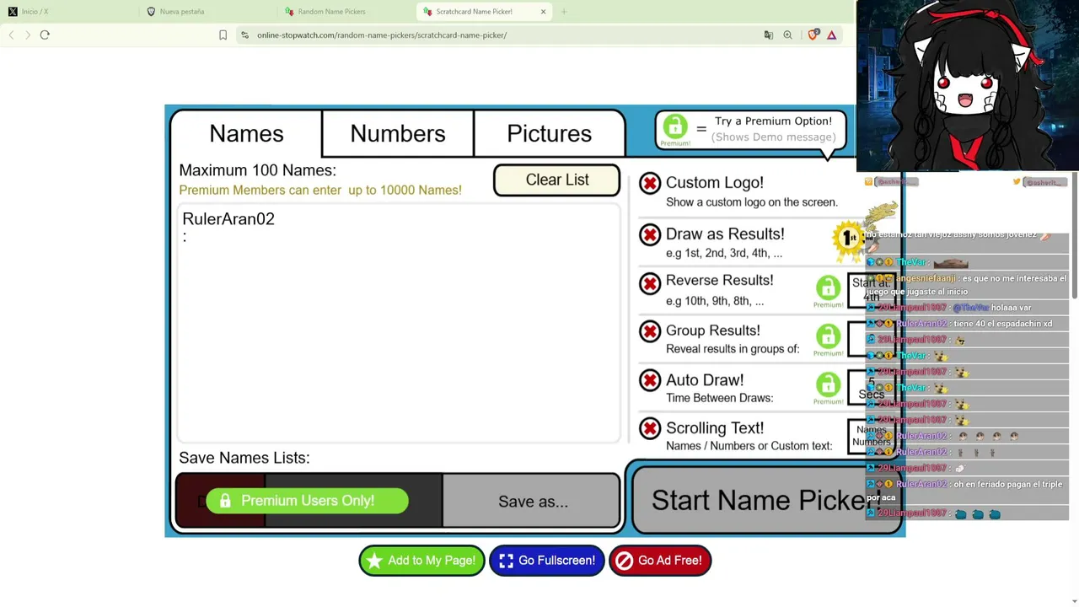Click Add to My Page!
The height and width of the screenshot is (607, 1079).
point(421,561)
